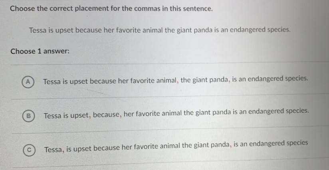The width and height of the screenshot is (329, 170).
Task: Select answer choice B radio button
Action: [x=29, y=116]
